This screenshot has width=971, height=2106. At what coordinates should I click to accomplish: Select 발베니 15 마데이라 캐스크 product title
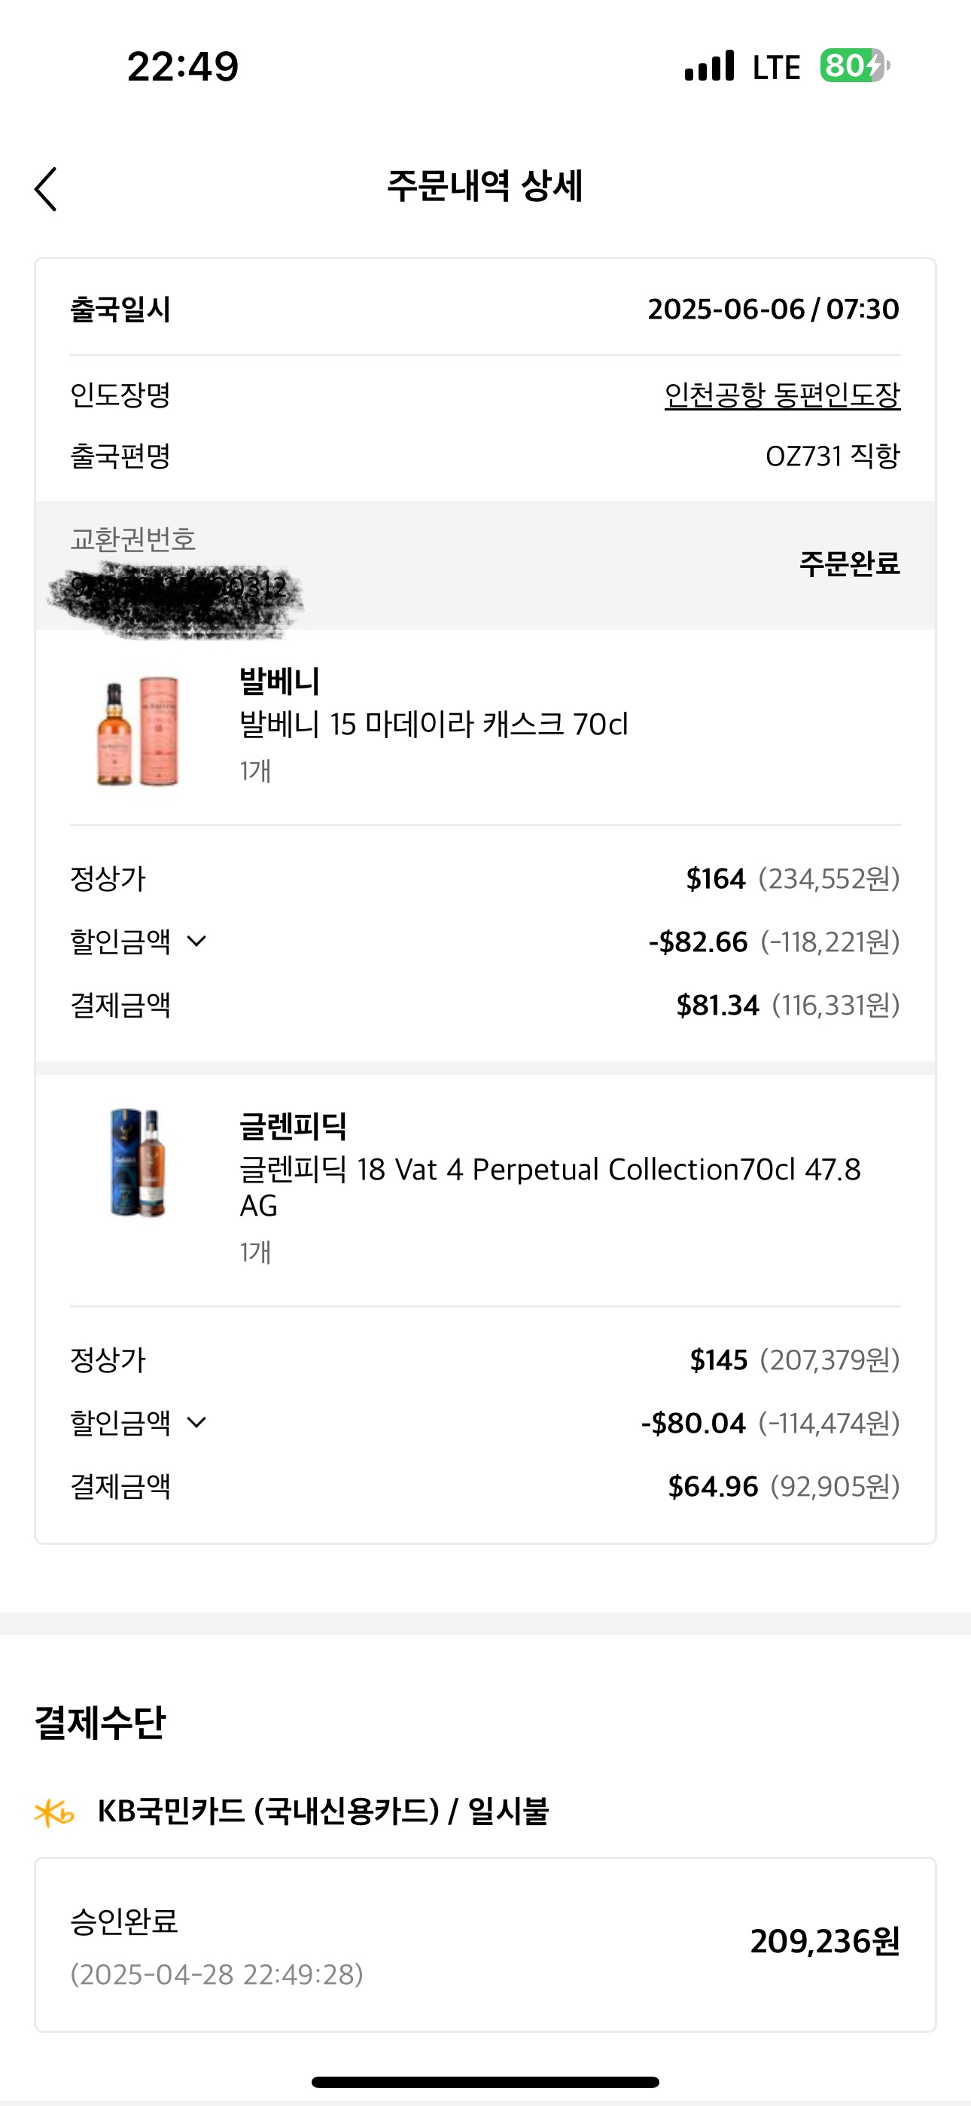[x=434, y=725]
